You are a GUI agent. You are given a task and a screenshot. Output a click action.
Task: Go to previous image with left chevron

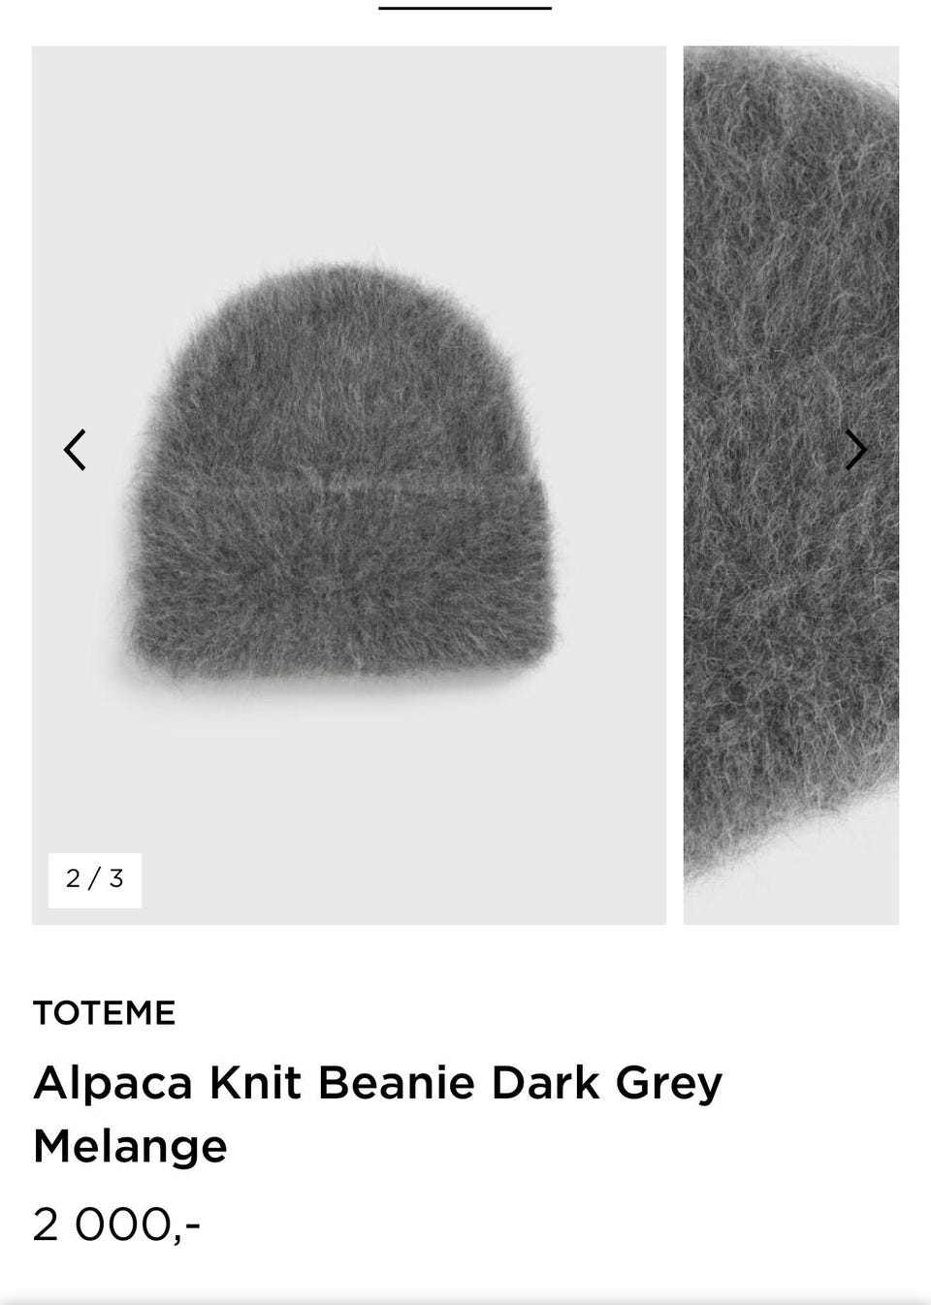click(75, 450)
